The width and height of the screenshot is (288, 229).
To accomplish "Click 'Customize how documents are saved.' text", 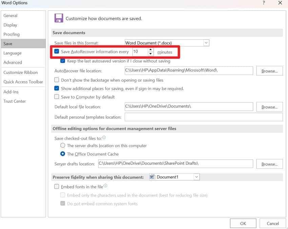I will click(x=104, y=19).
